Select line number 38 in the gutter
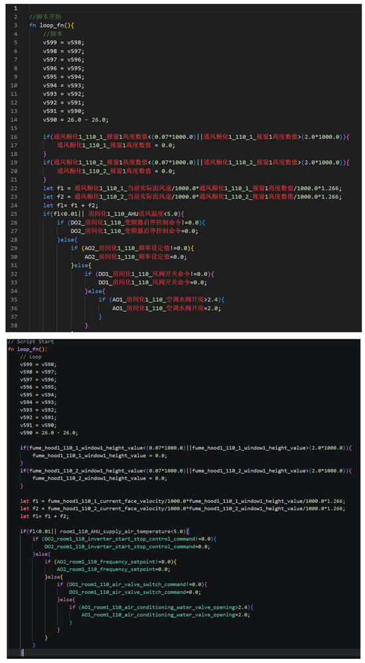365x663 pixels. click(x=15, y=325)
